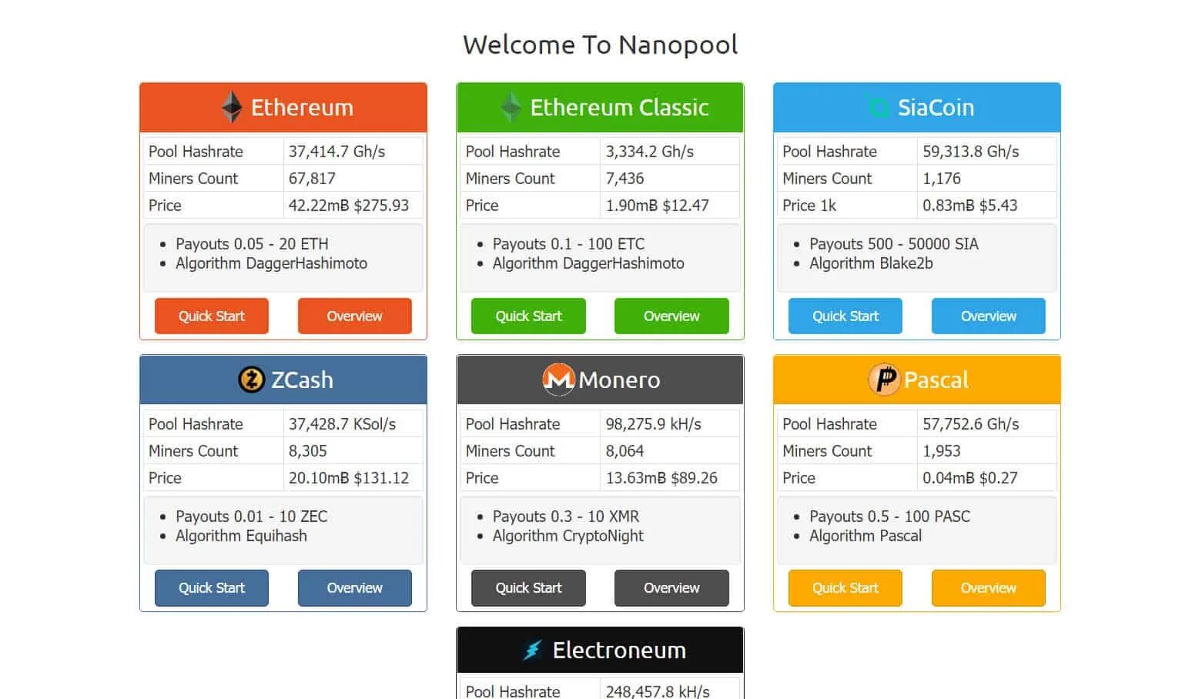Open ZCash Quick Start
Image resolution: width=1192 pixels, height=699 pixels.
211,588
